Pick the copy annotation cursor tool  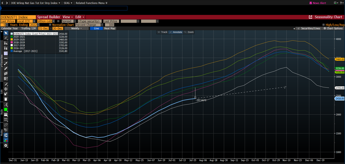[6, 94]
